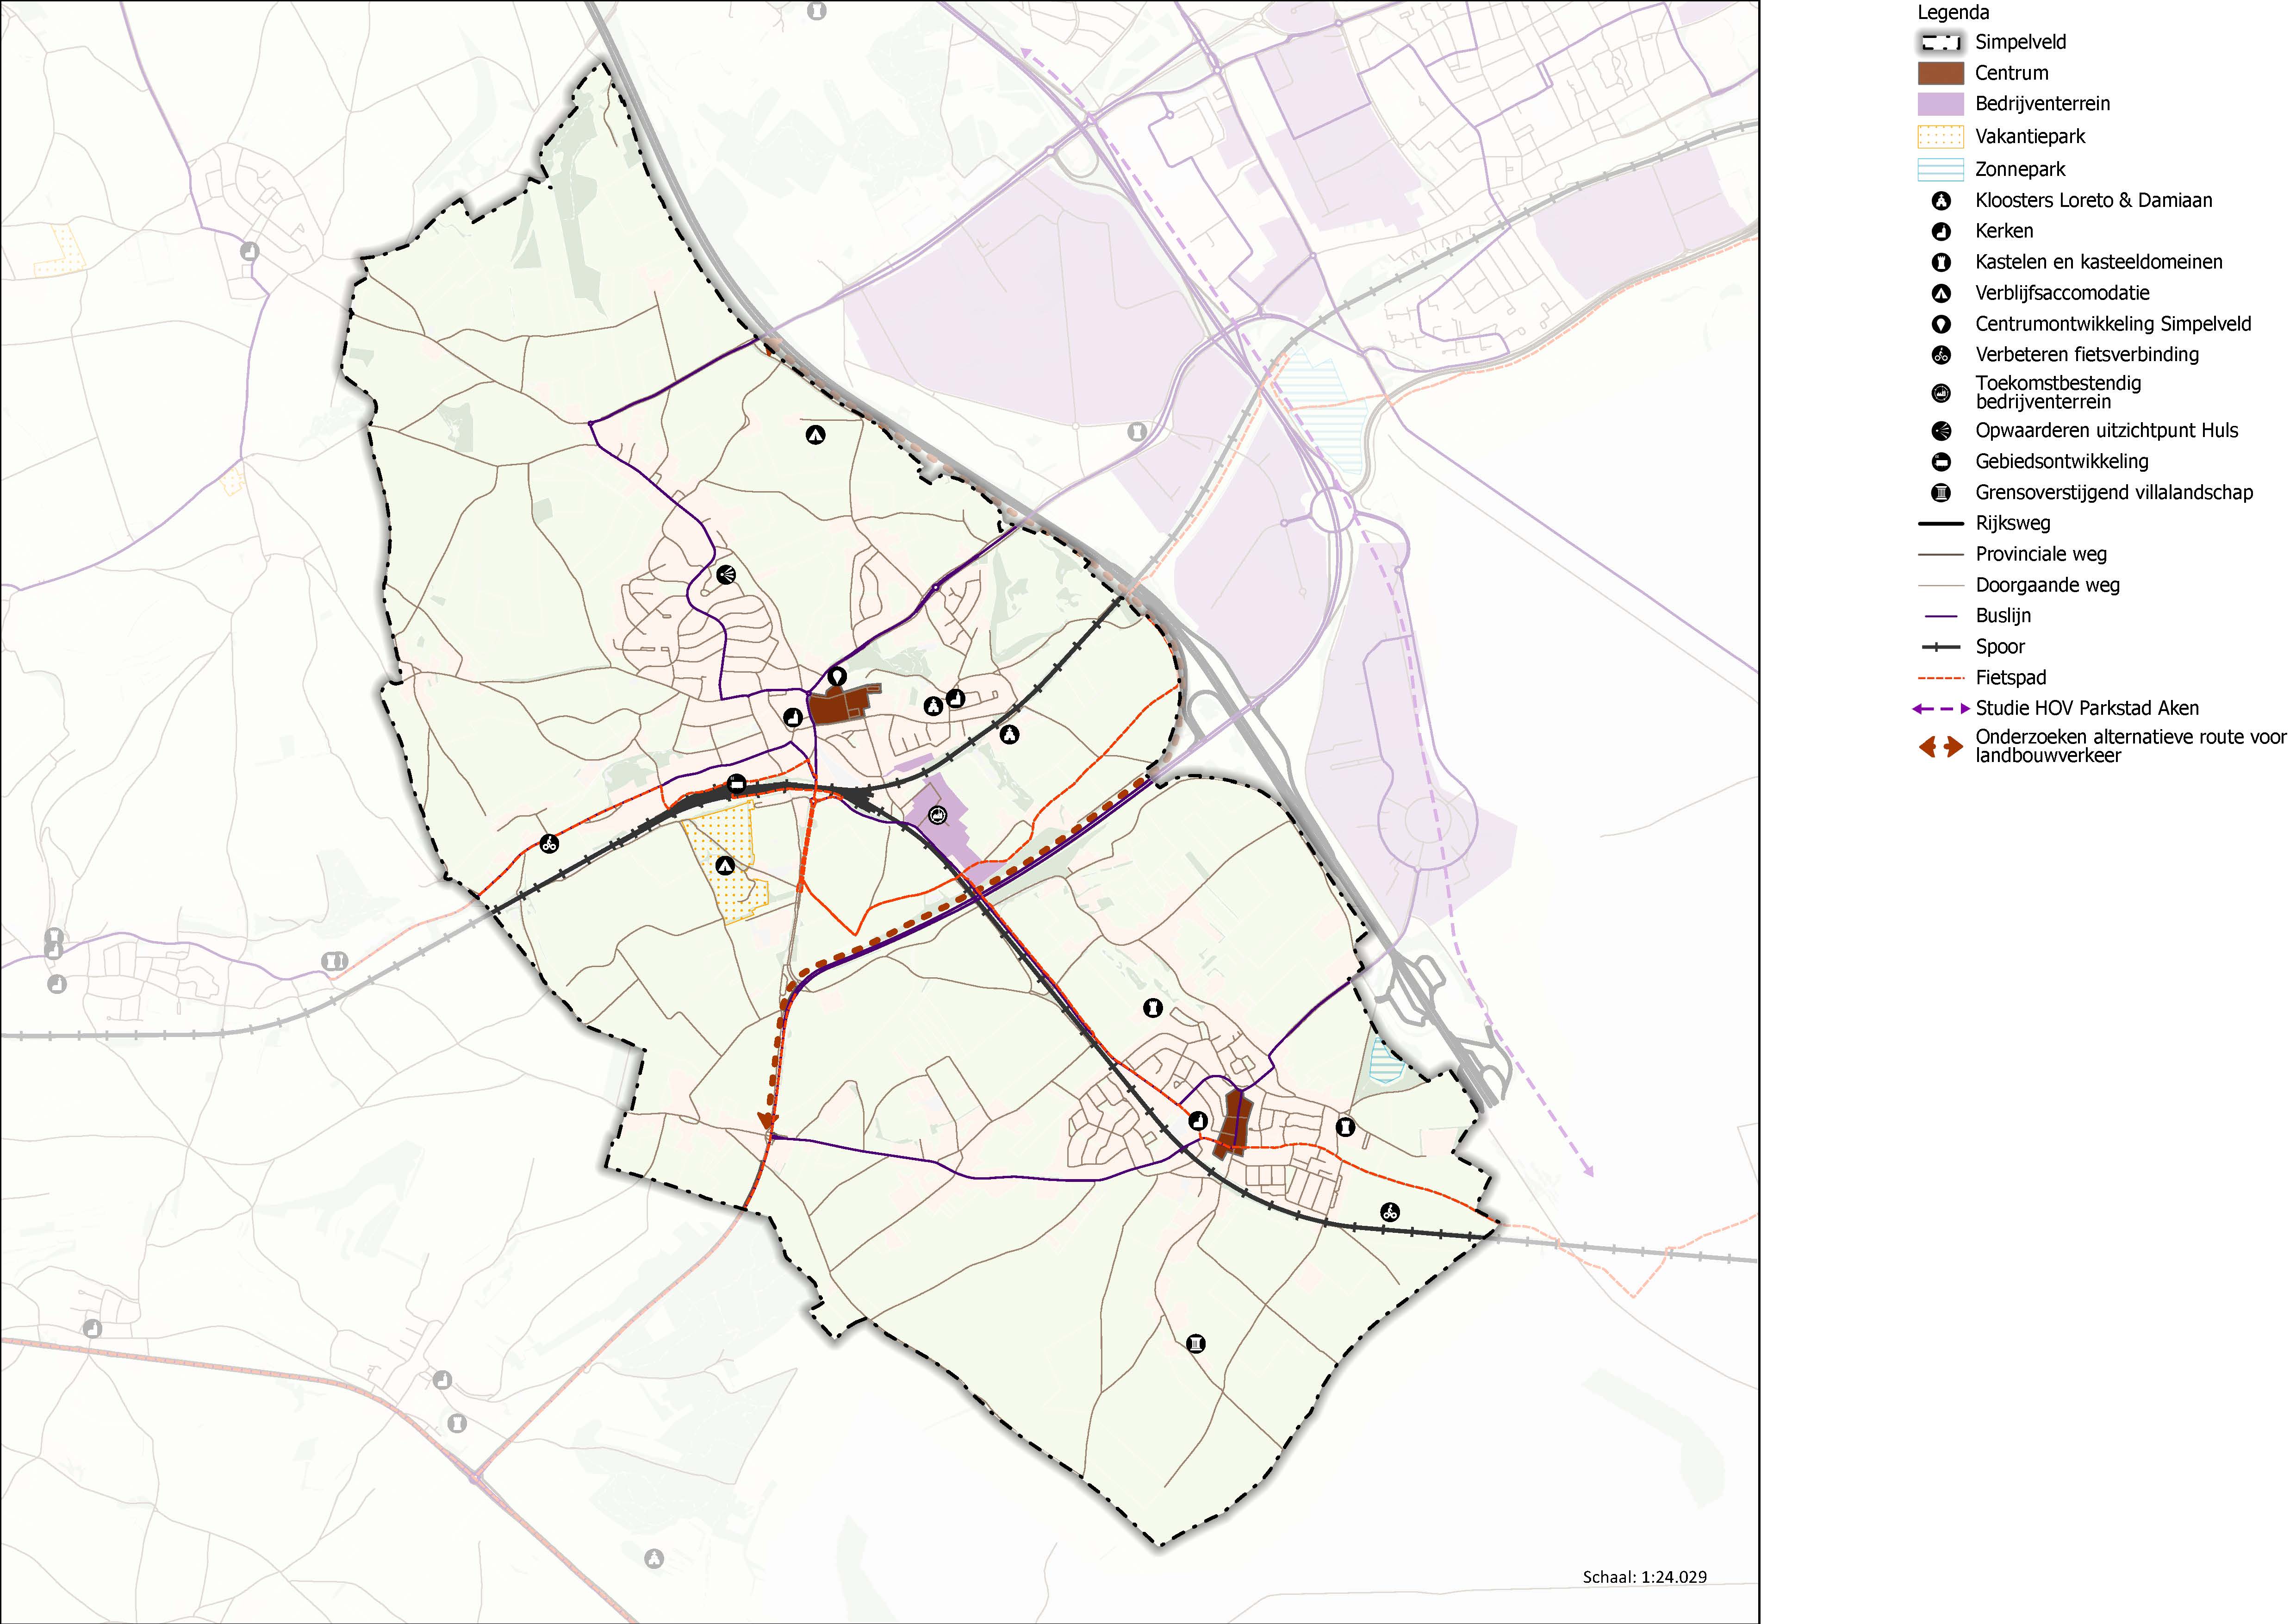Click the Verblijfsaccomodatie legend icon
This screenshot has width=2296, height=1624.
1941,294
